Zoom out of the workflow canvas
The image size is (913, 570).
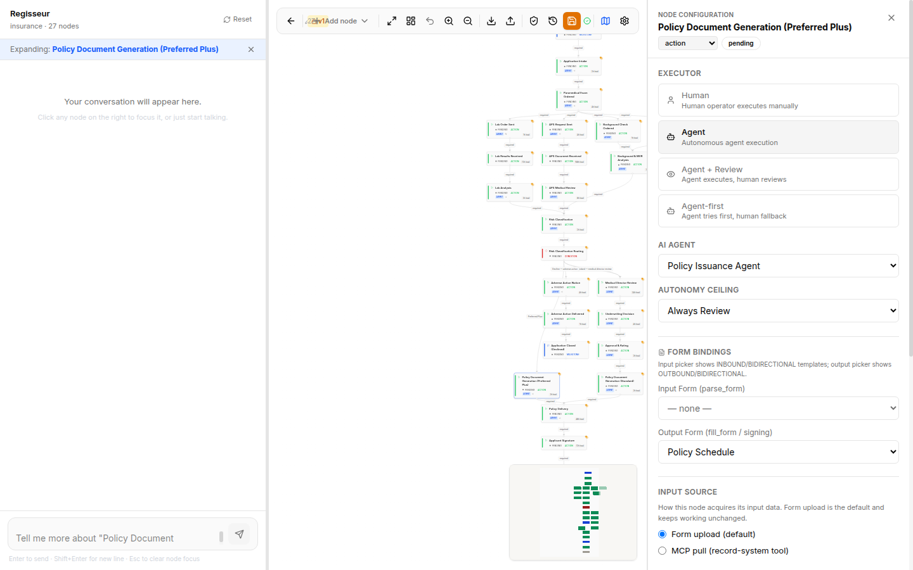click(468, 21)
